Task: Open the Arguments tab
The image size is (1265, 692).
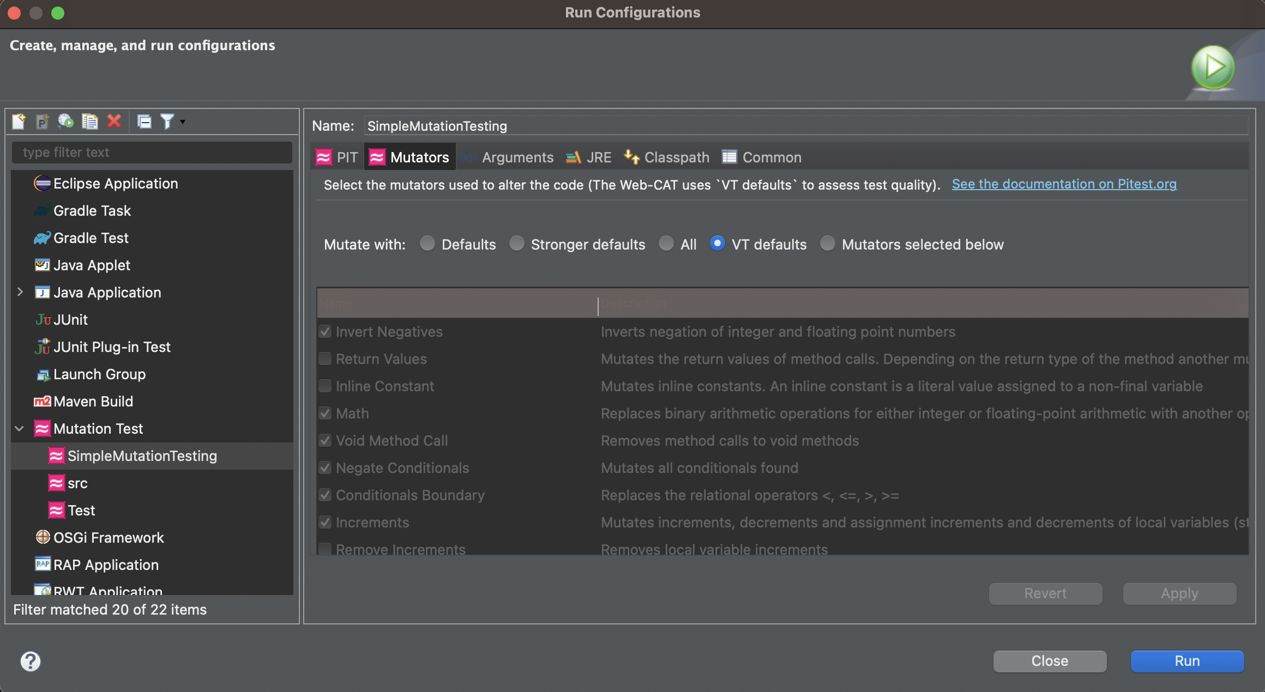Action: pos(507,157)
